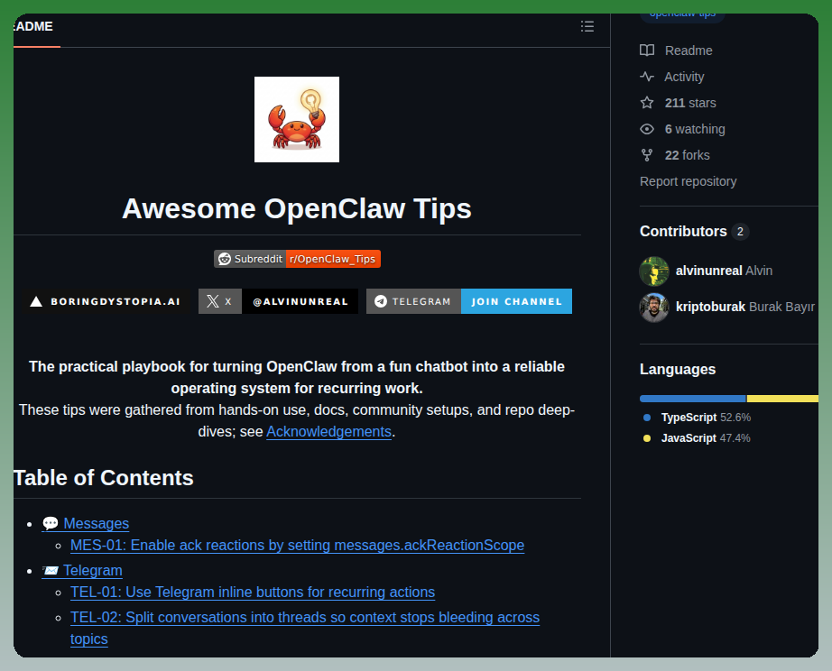Select TypeScript 52.6% language entry
This screenshot has width=832, height=671.
(705, 418)
